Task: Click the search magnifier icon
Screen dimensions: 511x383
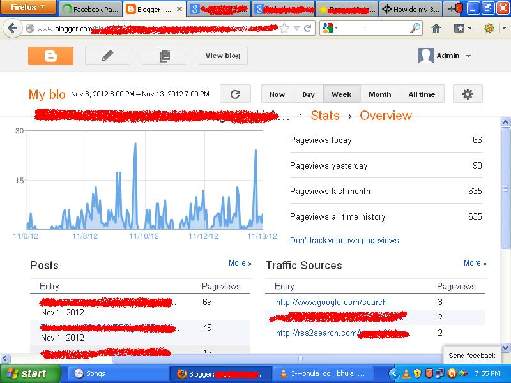Action: 415,29
